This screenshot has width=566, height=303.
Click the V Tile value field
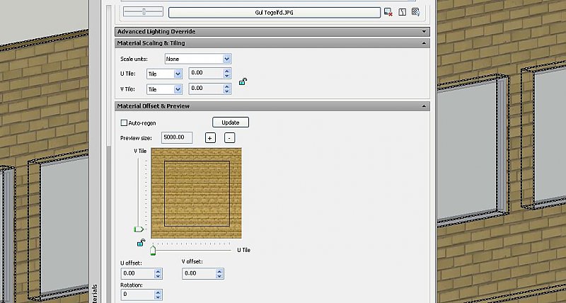tap(206, 88)
